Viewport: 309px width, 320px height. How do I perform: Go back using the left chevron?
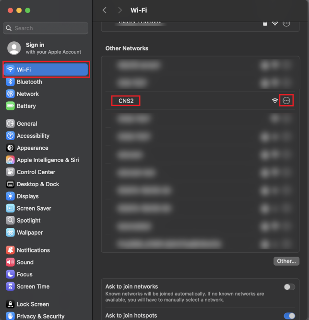click(x=105, y=10)
